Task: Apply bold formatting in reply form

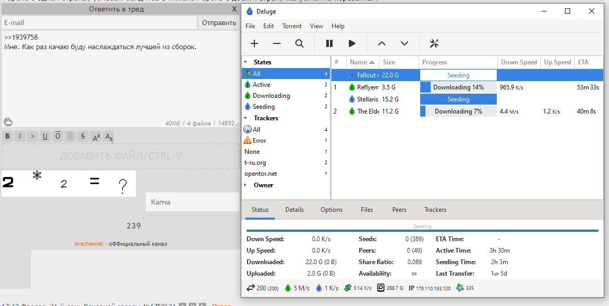Action: (x=7, y=137)
